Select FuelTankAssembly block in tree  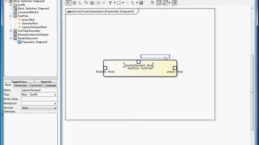pos(27,31)
